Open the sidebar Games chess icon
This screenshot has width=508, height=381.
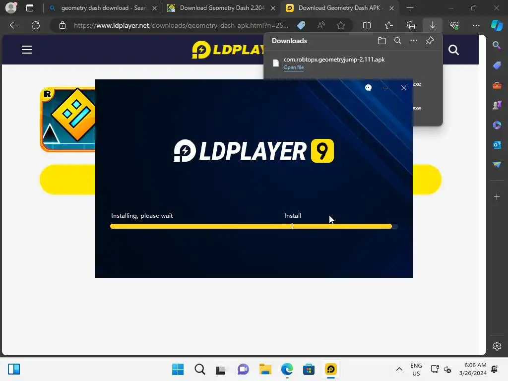[497, 105]
